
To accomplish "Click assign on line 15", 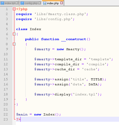I will tap(62, 79).
